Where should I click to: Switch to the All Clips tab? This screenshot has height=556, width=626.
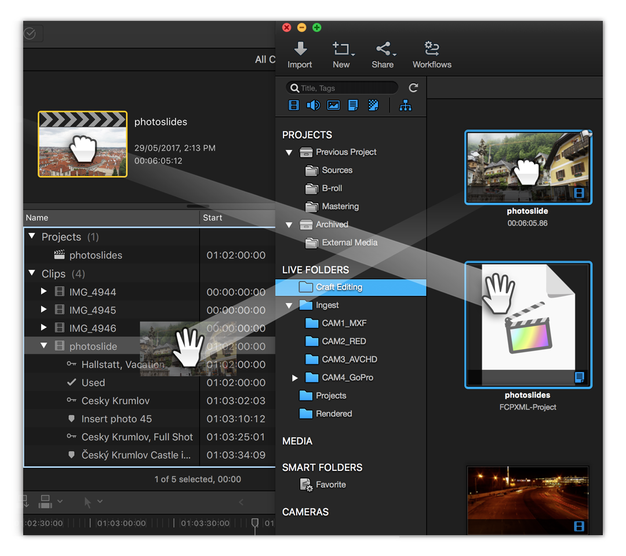click(x=265, y=60)
